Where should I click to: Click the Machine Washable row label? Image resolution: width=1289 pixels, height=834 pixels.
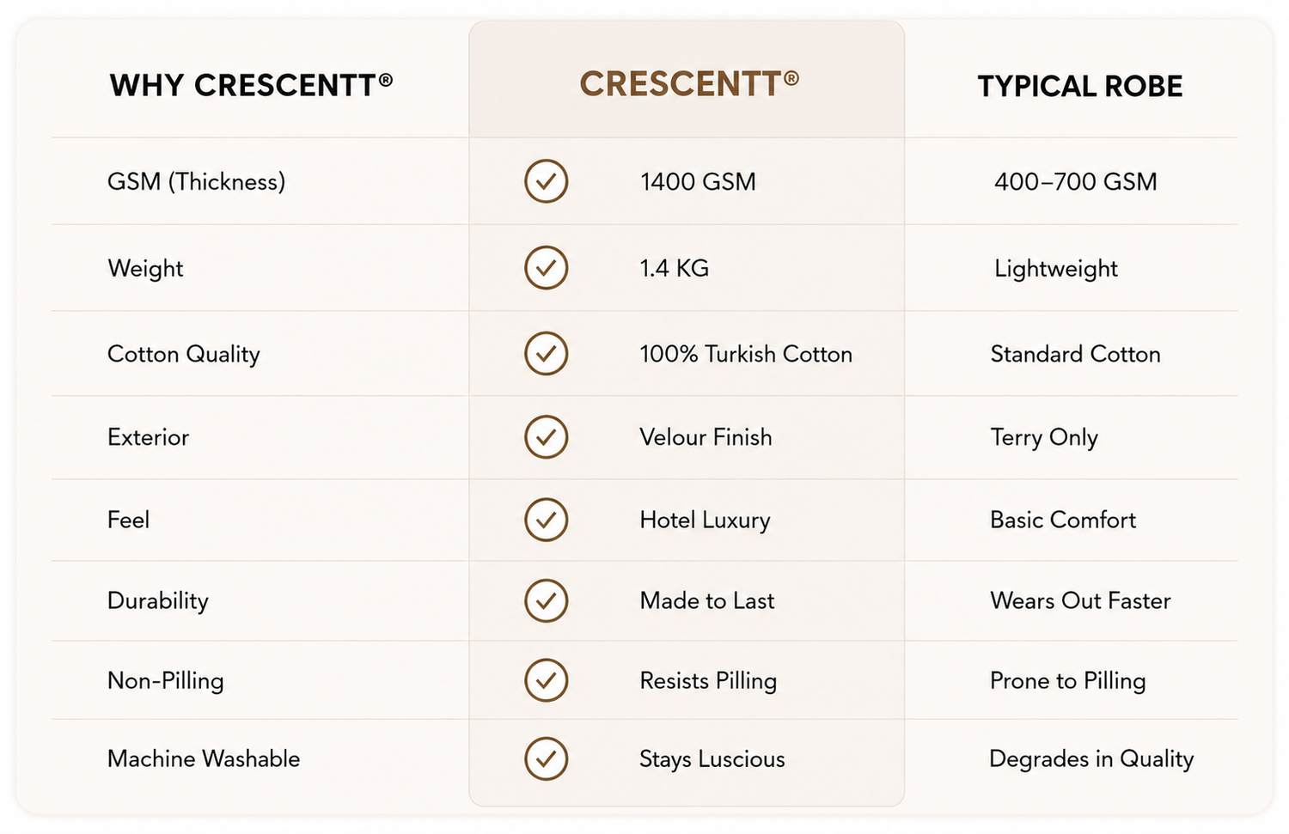[x=204, y=759]
